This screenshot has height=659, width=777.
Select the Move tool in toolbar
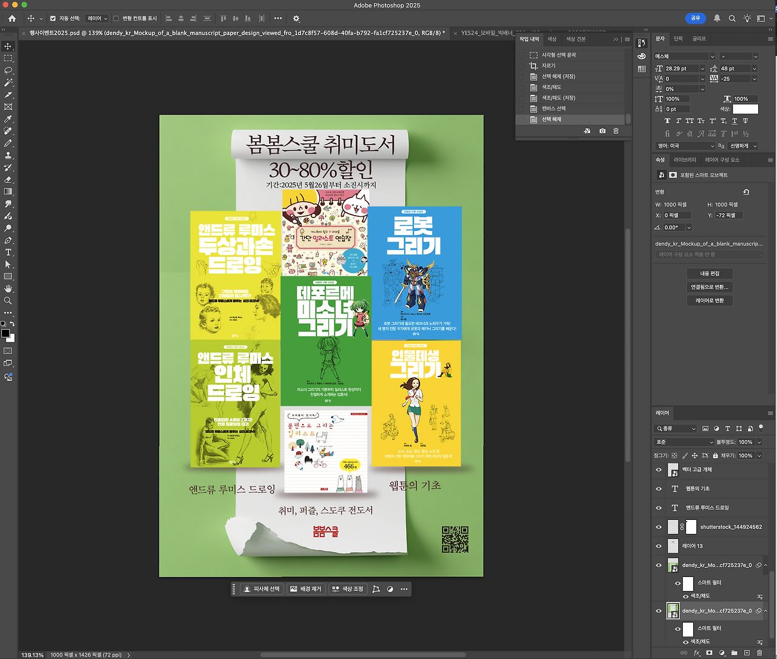pos(8,46)
